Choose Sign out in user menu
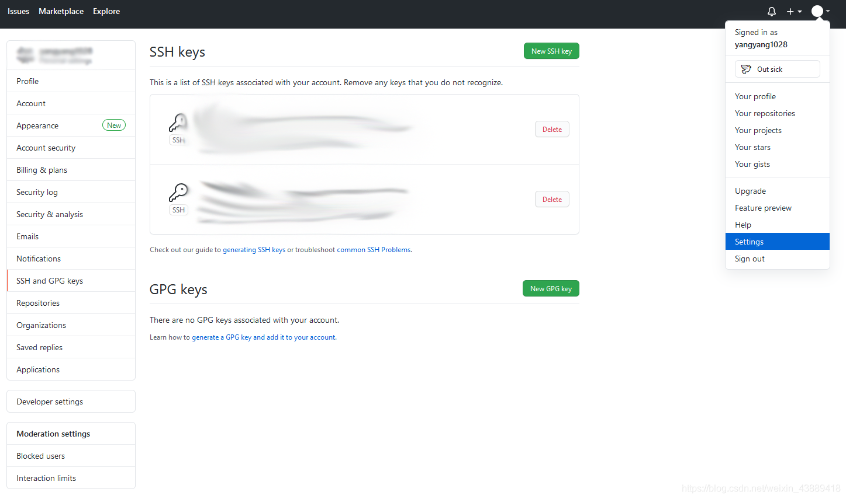This screenshot has width=846, height=499. pyautogui.click(x=777, y=259)
